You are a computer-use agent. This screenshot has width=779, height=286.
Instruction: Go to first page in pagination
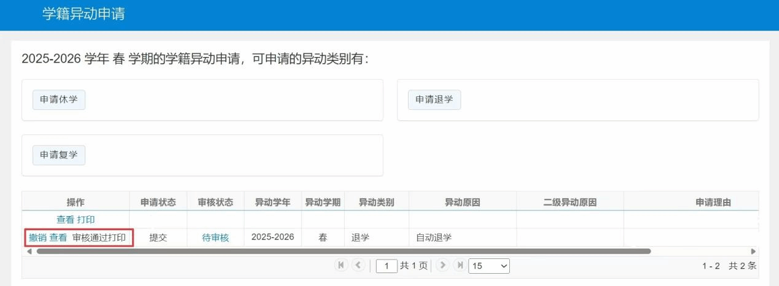[340, 266]
